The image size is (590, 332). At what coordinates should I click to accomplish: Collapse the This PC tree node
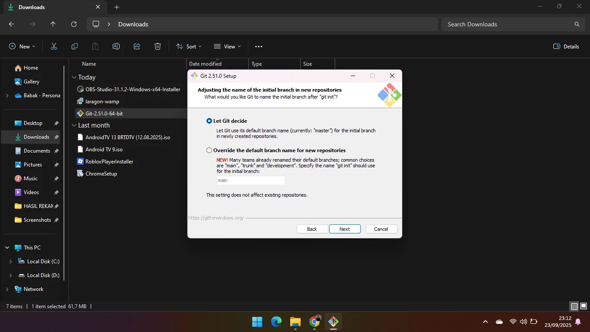click(x=7, y=248)
